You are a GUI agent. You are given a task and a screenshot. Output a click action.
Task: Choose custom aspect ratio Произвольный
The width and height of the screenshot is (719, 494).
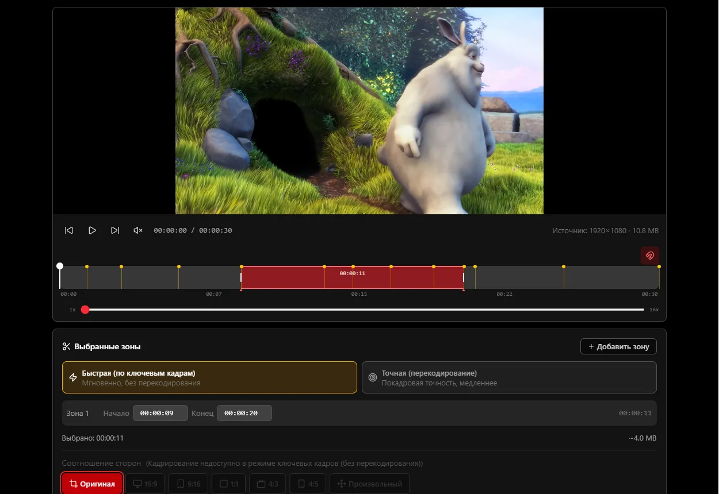coord(370,484)
